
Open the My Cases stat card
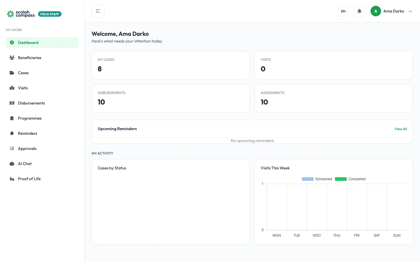(171, 65)
